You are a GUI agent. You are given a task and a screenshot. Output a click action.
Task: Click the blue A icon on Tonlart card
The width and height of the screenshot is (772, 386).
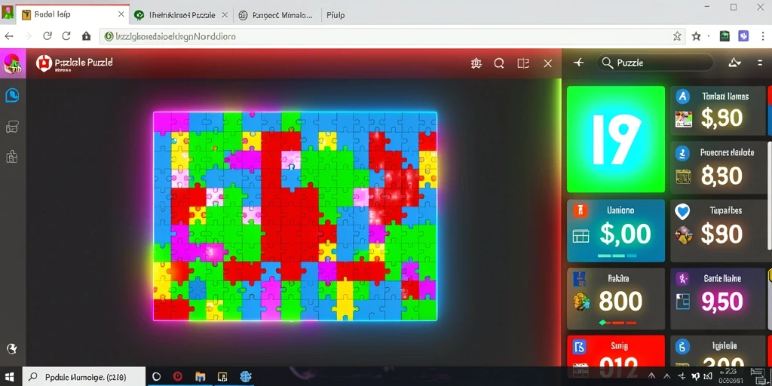[x=683, y=96]
